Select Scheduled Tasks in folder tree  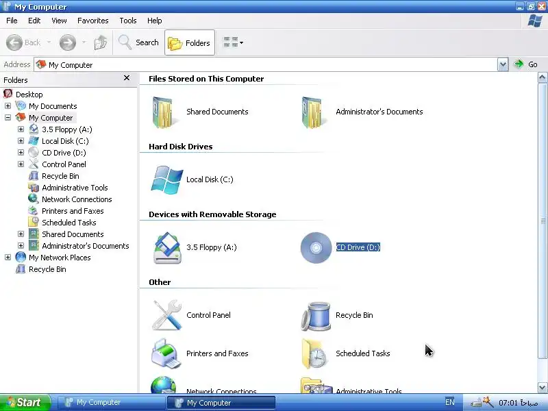pos(69,223)
